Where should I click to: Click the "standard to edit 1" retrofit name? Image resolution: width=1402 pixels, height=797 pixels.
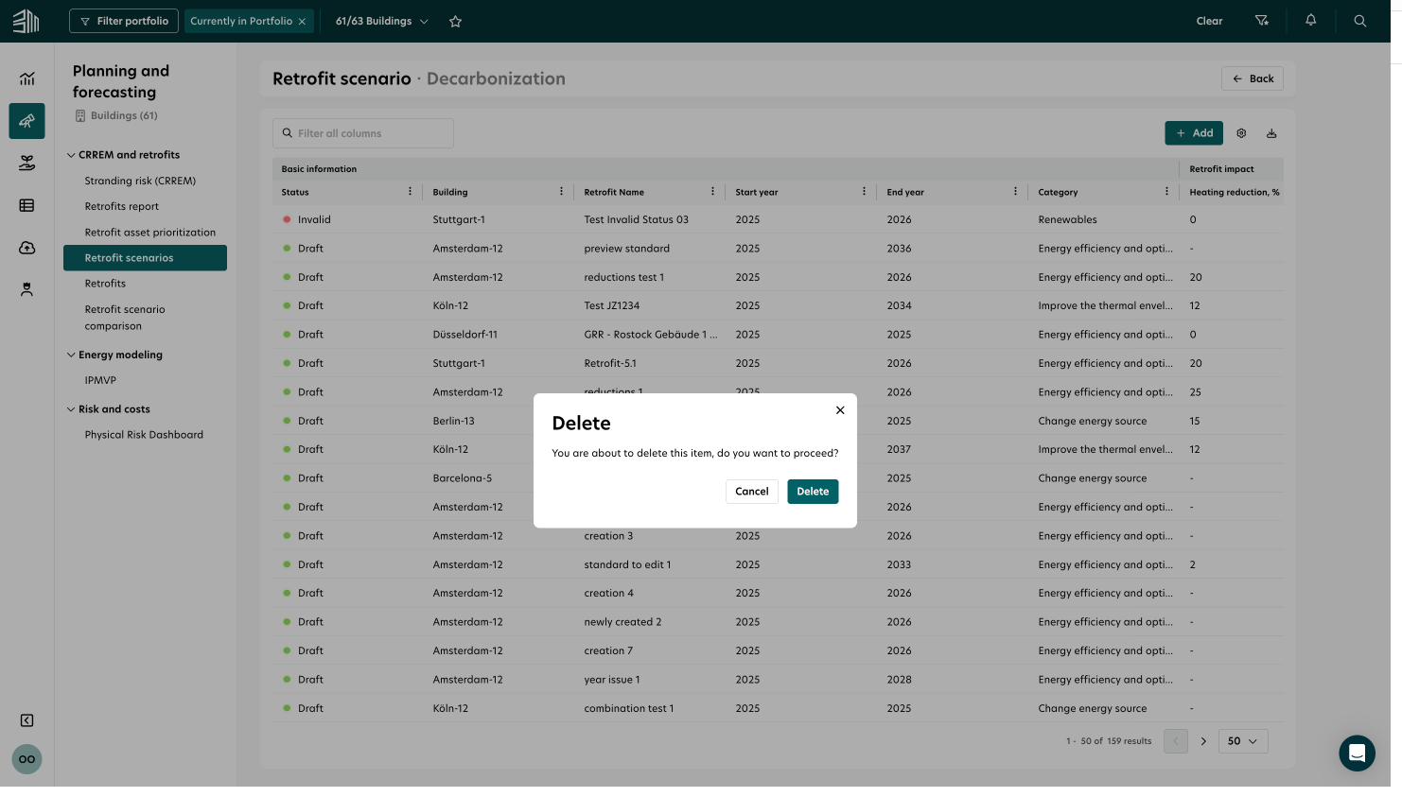click(627, 564)
